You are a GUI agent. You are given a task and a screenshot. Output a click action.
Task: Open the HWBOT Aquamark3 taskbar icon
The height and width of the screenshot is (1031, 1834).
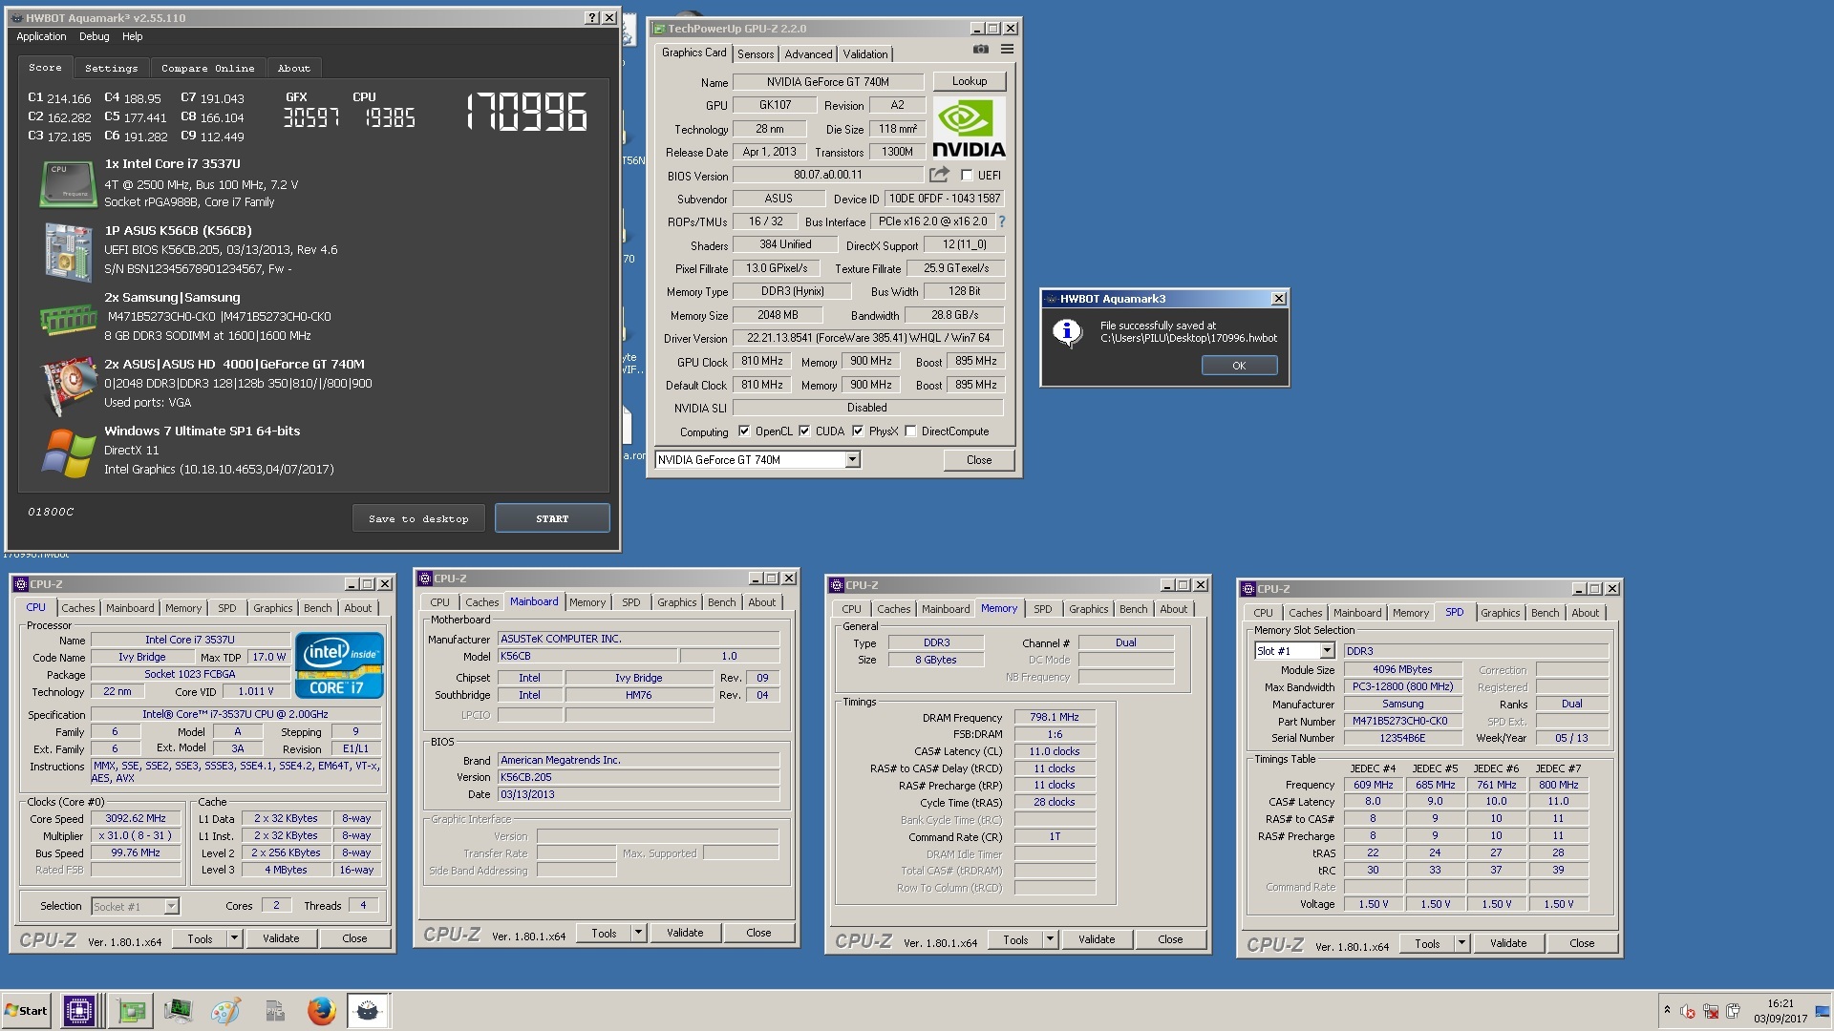(x=368, y=1011)
